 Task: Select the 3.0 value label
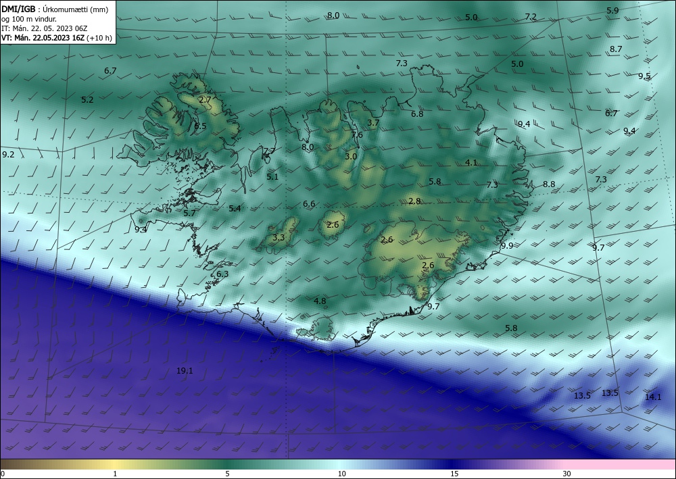tap(351, 156)
